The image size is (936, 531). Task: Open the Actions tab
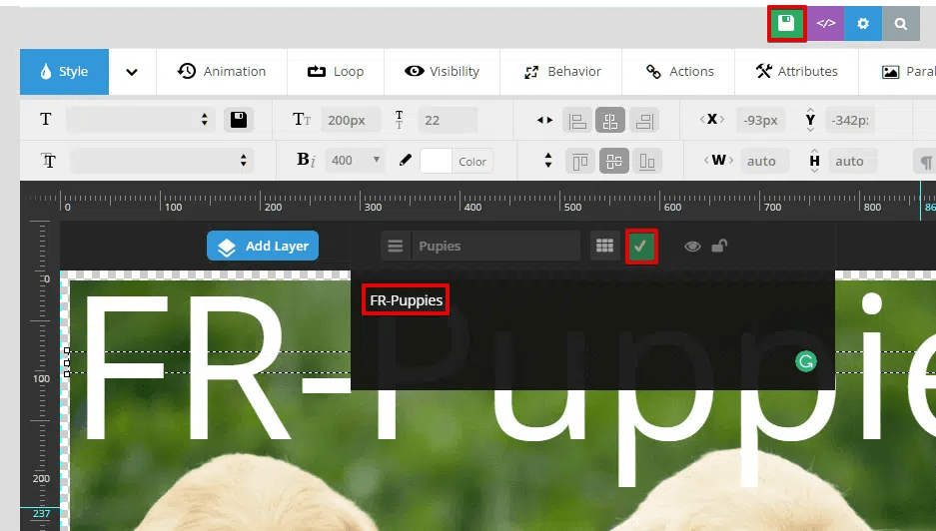coord(679,72)
